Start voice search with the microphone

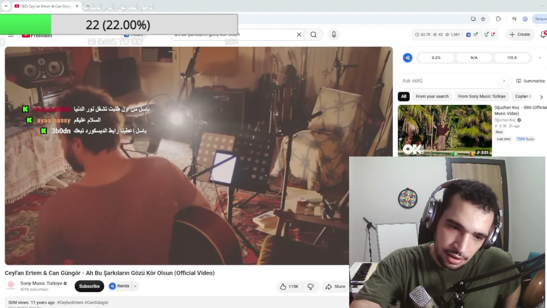[x=334, y=35]
